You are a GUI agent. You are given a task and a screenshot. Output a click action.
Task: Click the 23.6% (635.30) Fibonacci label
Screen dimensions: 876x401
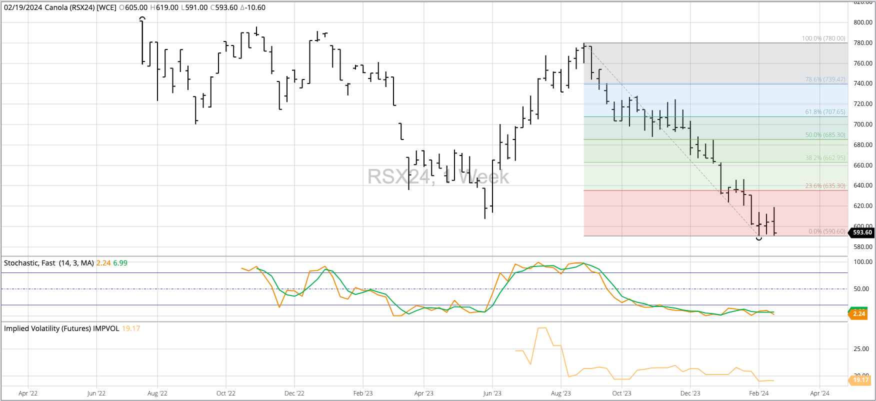(825, 186)
